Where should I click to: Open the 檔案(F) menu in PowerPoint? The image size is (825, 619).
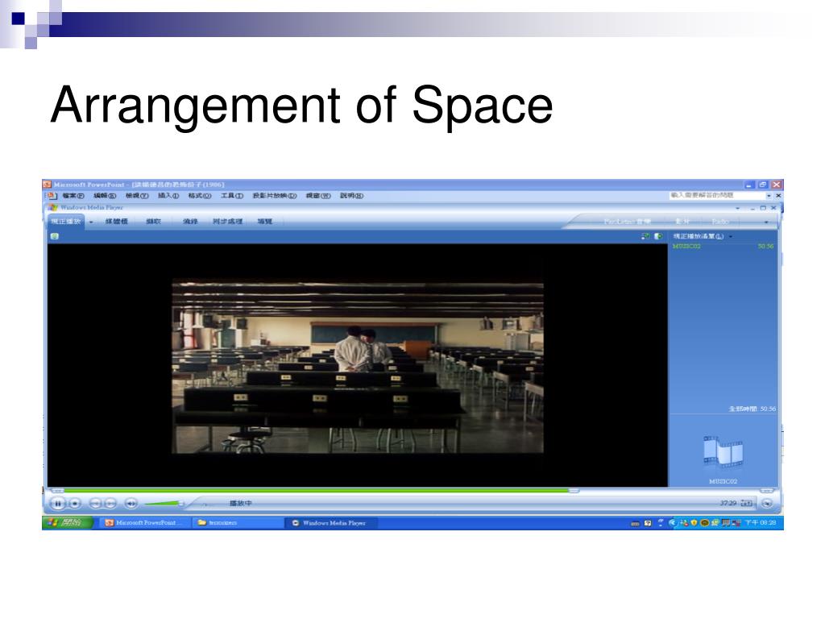pyautogui.click(x=73, y=196)
